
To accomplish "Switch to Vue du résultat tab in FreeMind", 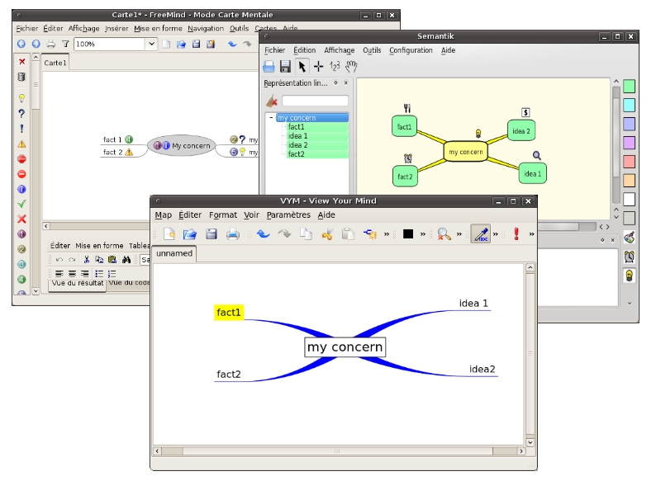I will pos(78,283).
